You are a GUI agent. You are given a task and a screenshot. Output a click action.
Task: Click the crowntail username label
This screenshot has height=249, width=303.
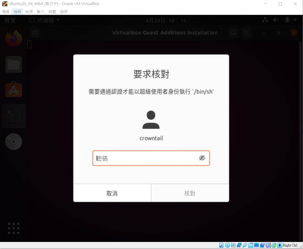(151, 138)
